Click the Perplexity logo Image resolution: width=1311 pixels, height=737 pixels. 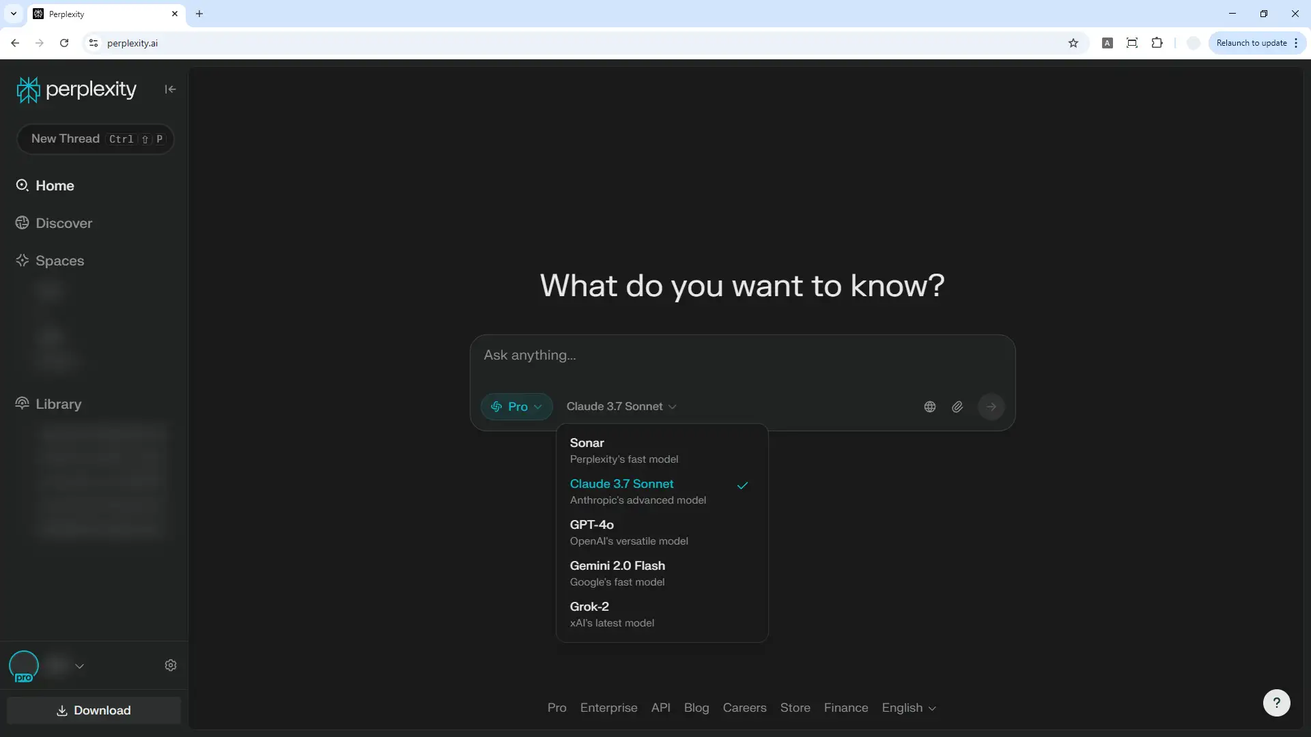click(x=76, y=89)
